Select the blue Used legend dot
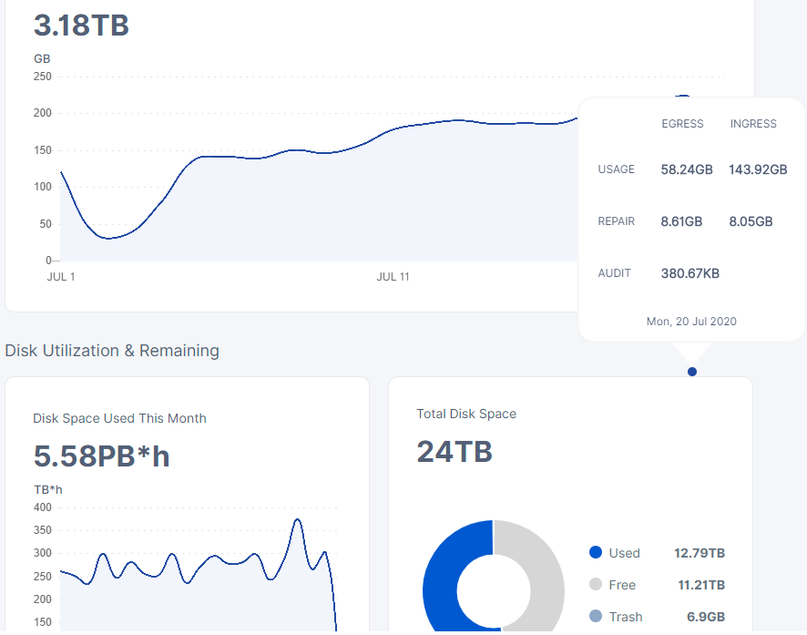This screenshot has height=635, width=807. tap(596, 552)
